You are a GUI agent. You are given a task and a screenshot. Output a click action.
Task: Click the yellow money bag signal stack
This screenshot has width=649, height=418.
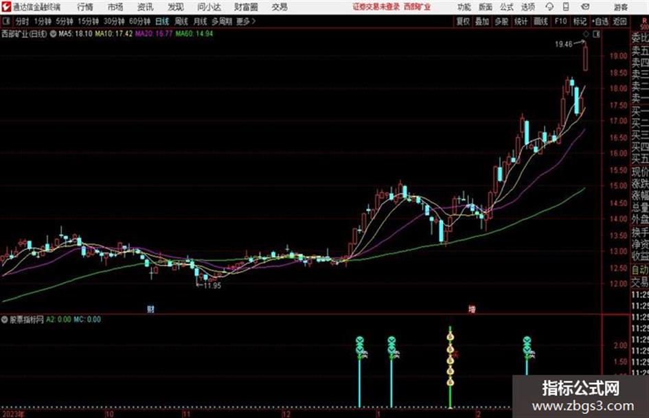click(451, 358)
